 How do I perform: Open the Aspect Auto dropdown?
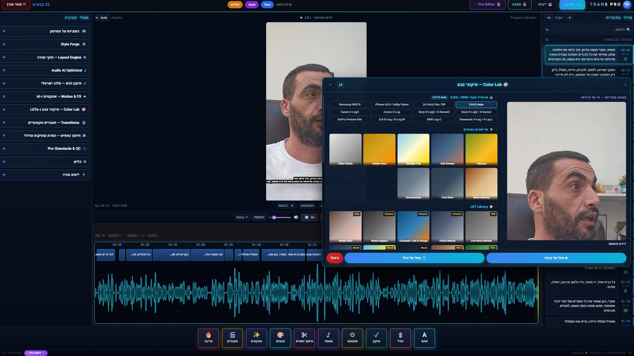(x=102, y=18)
